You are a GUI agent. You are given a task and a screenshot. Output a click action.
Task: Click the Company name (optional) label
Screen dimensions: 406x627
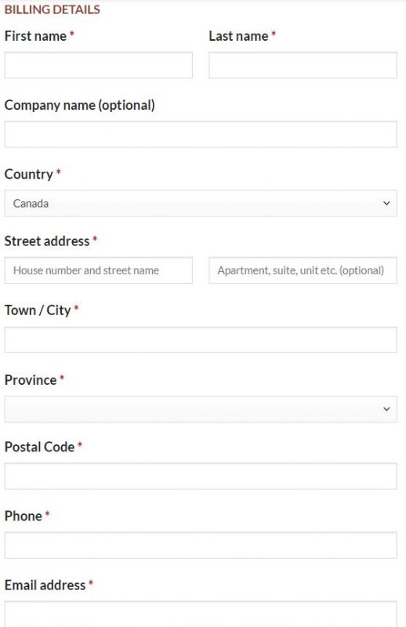[x=80, y=105]
